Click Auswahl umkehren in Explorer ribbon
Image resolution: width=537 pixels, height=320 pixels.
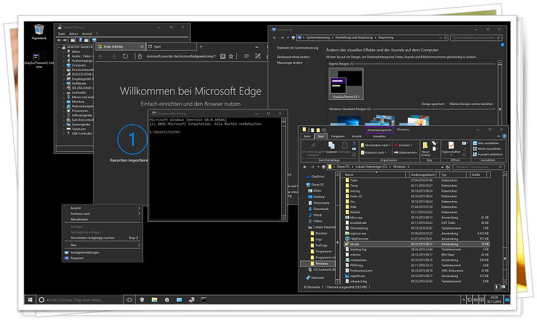[x=488, y=154]
